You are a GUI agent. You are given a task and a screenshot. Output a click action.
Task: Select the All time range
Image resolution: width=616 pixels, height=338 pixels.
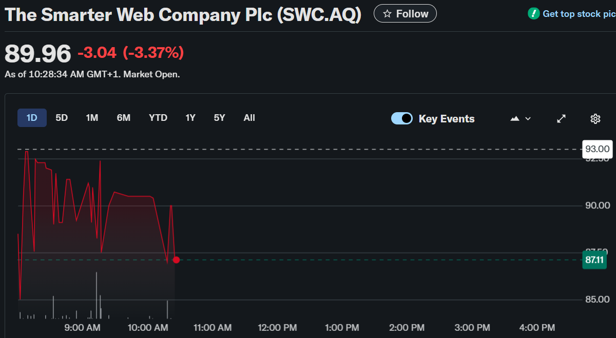click(x=249, y=118)
